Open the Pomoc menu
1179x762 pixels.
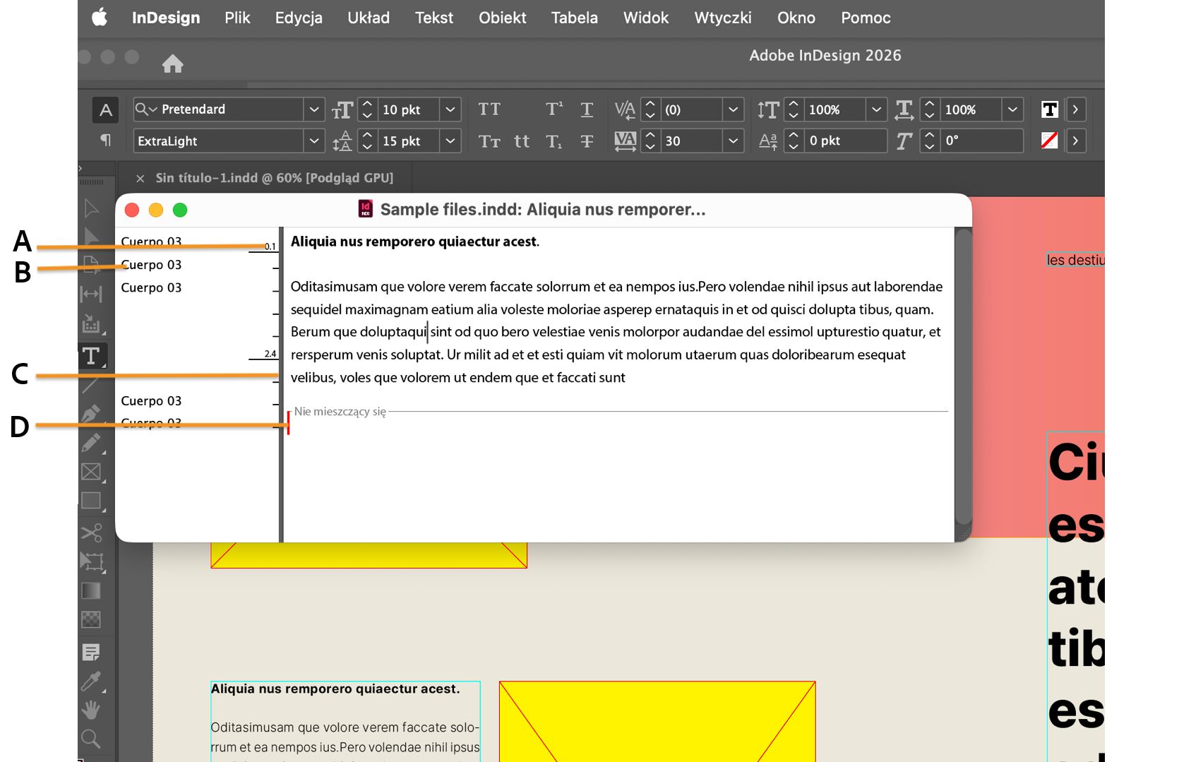point(866,18)
